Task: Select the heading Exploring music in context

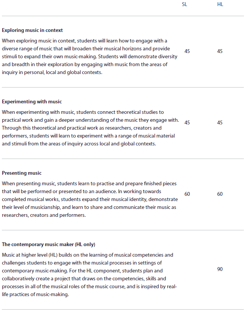Action: click(32, 30)
